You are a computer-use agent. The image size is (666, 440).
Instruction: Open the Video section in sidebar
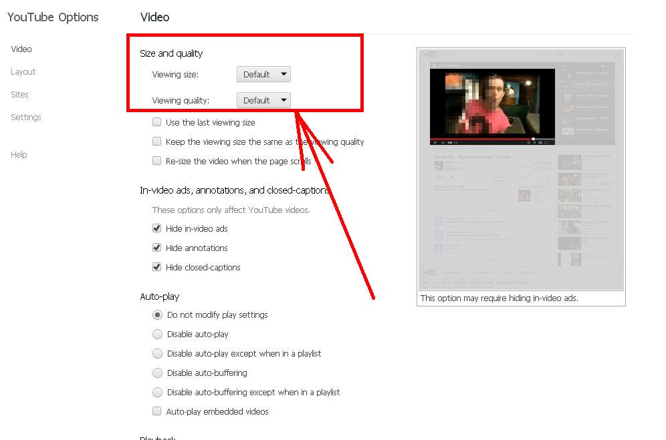tap(21, 49)
